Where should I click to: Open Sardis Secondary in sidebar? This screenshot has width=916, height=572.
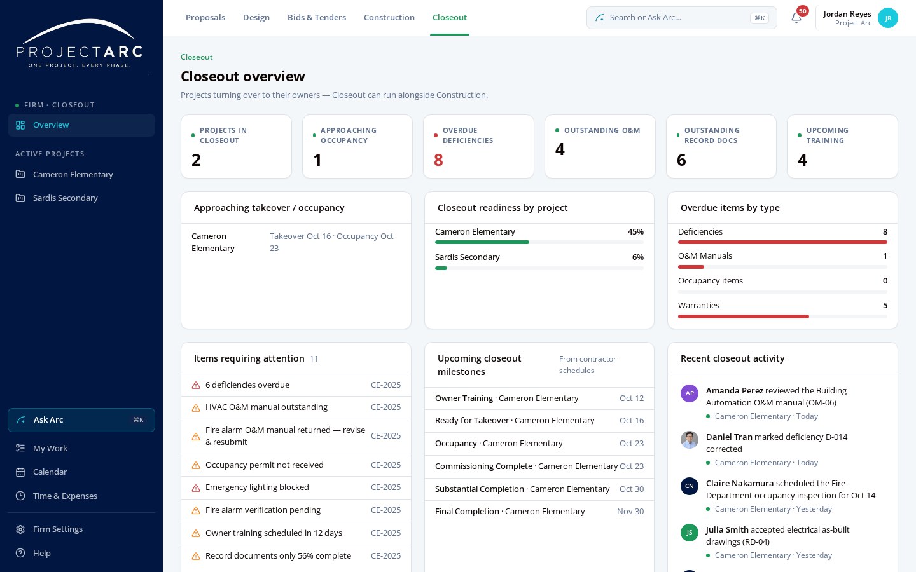click(81, 198)
